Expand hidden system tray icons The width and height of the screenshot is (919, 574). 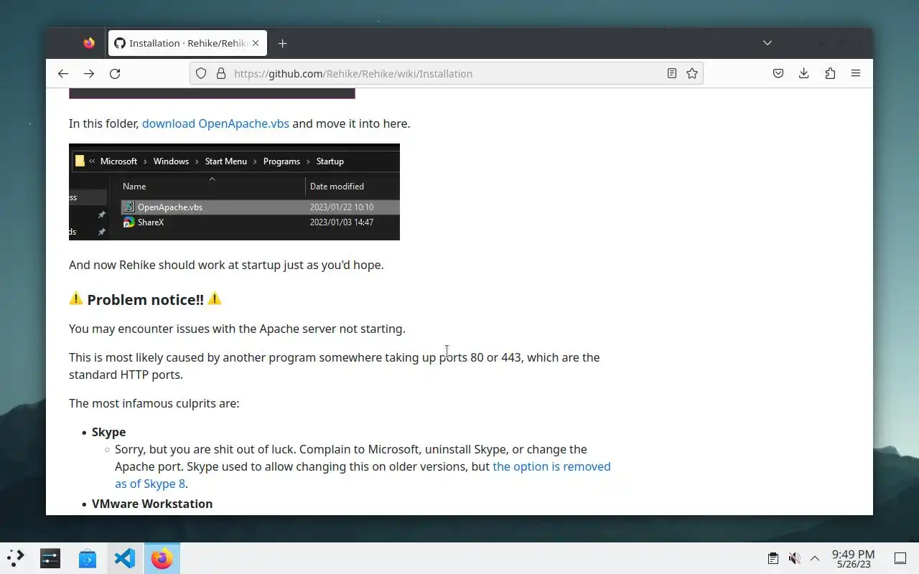[x=815, y=558]
